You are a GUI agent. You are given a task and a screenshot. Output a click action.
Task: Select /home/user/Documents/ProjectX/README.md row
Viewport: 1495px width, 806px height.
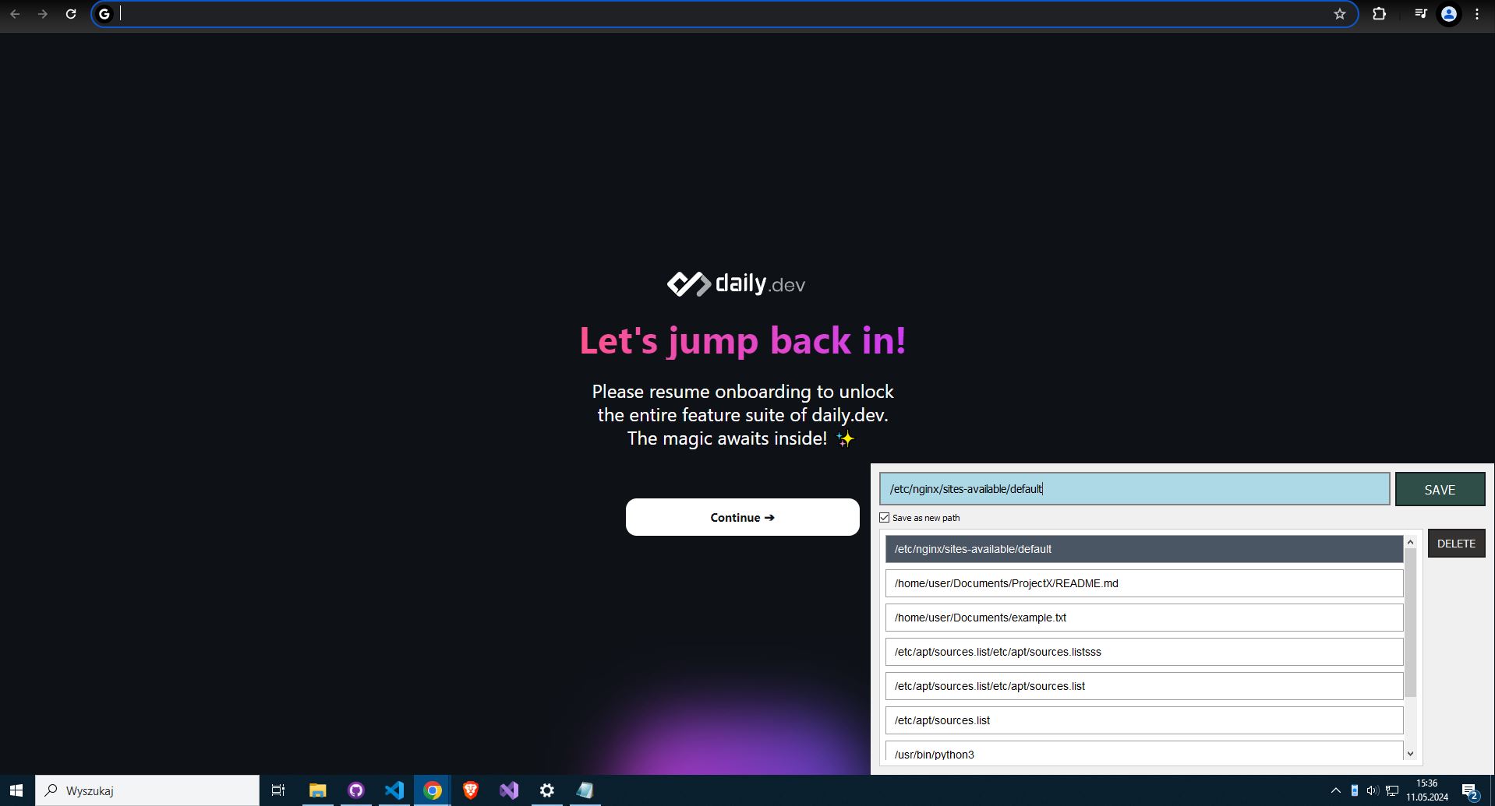(1144, 583)
